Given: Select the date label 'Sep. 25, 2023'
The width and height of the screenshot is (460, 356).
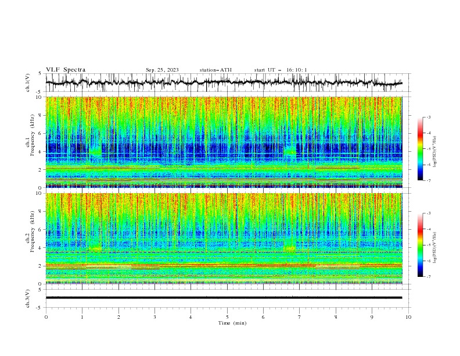Looking at the screenshot, I should (x=162, y=70).
